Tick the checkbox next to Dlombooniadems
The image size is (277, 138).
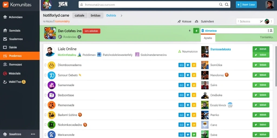point(45,65)
